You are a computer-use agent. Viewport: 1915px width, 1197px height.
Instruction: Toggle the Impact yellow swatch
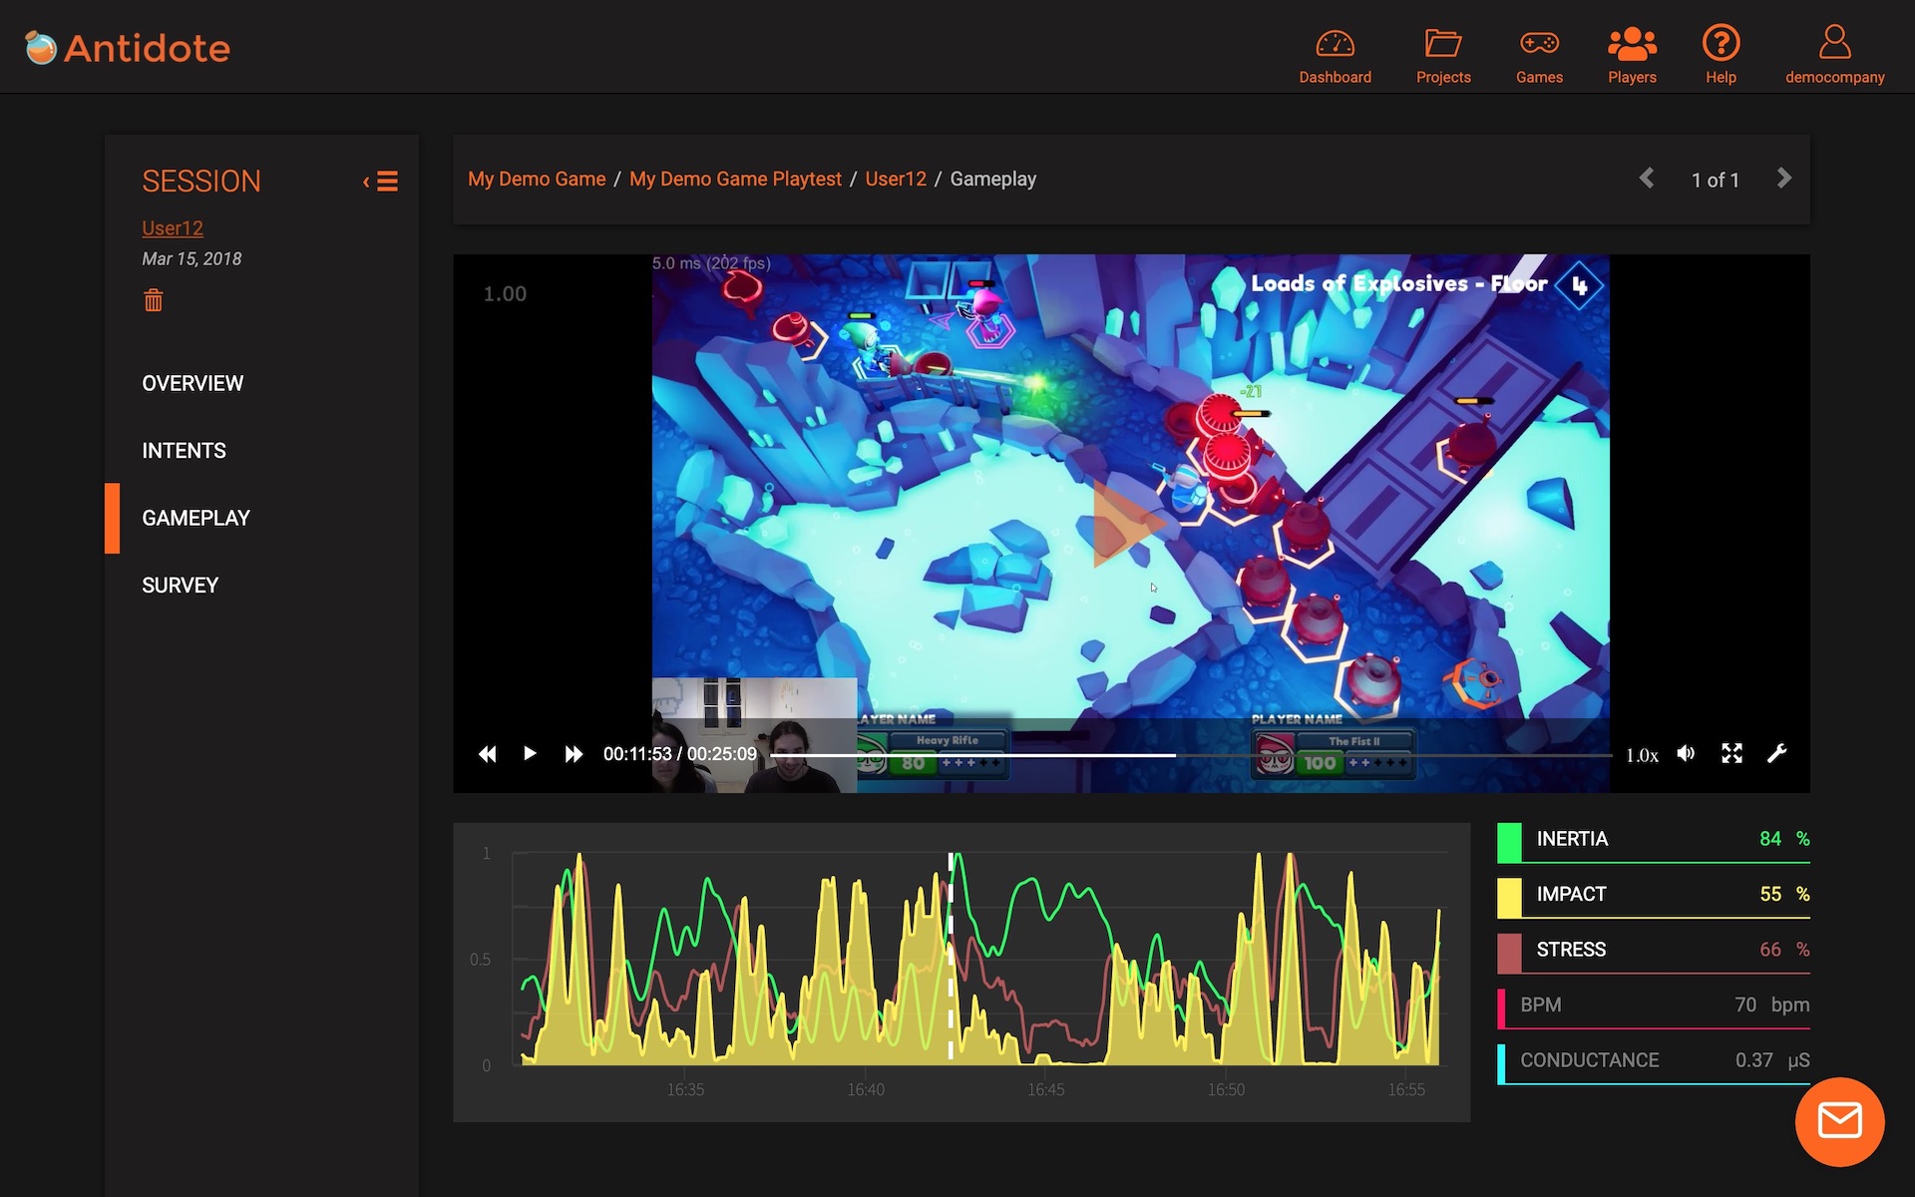point(1509,898)
